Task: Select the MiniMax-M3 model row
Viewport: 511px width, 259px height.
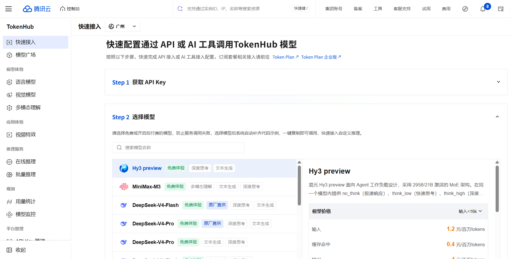Action: (204, 187)
